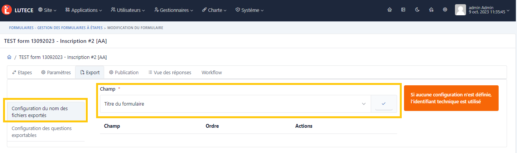Open the Champ select dropdown
517x153 pixels.
click(x=235, y=104)
